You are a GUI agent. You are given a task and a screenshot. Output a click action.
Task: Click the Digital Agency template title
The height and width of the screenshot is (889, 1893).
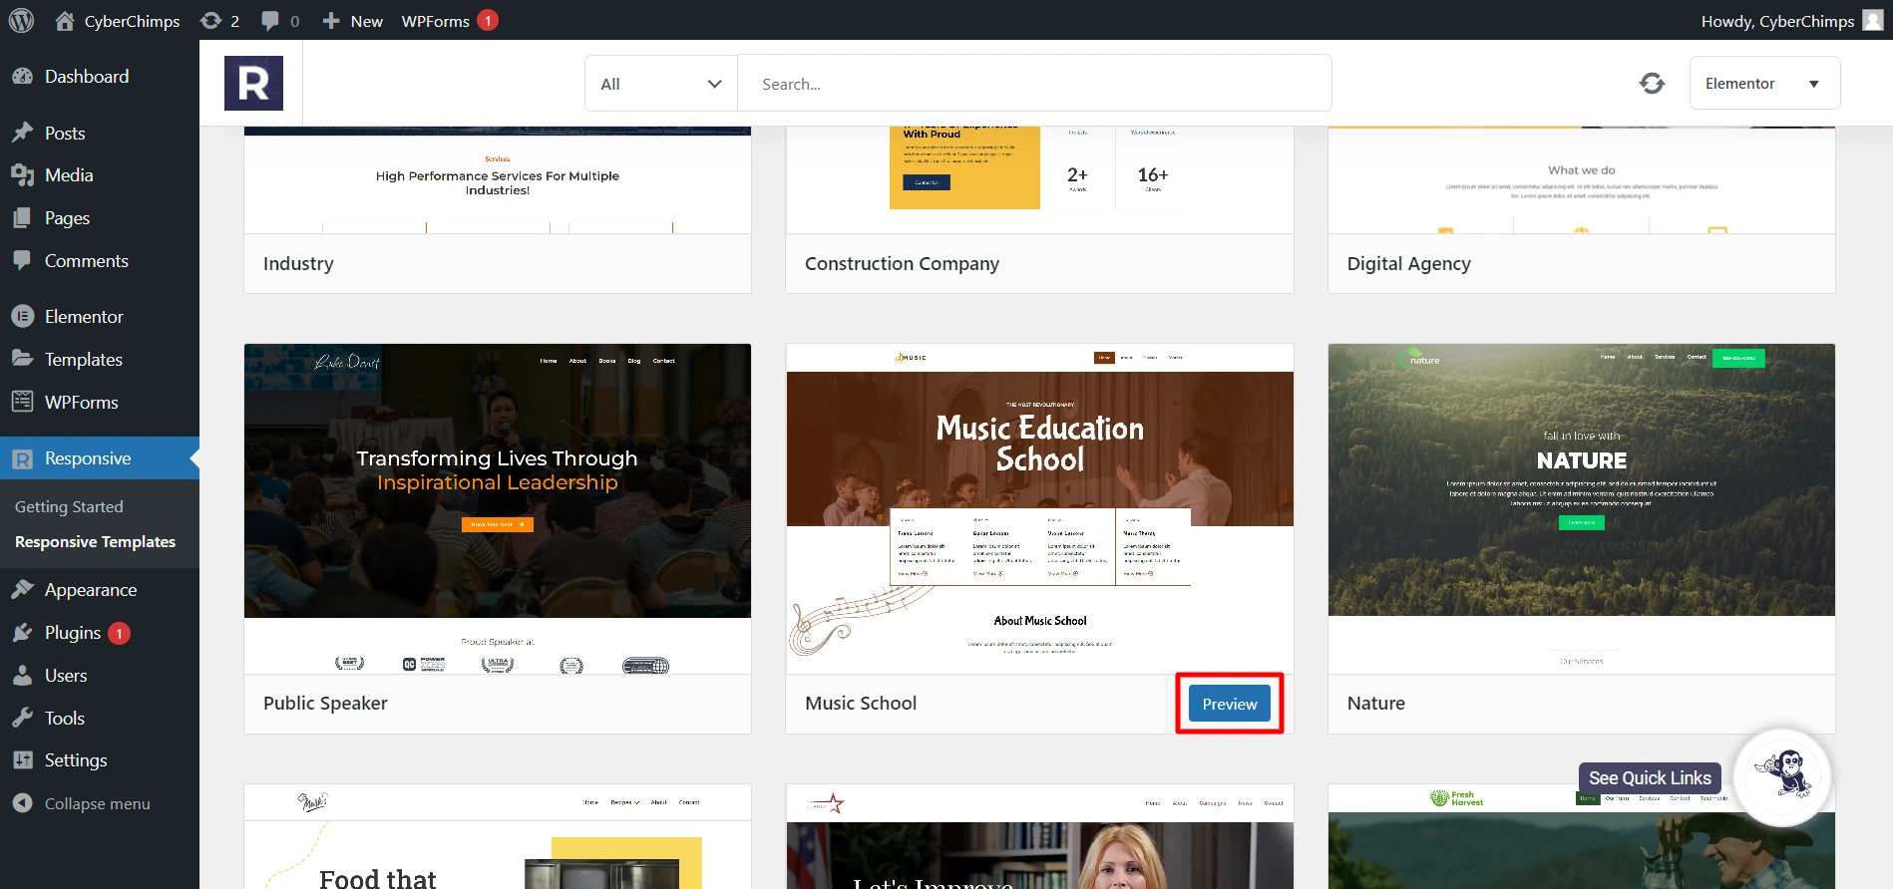1408,264
